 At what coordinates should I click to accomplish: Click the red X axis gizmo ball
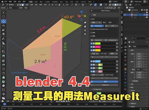79,16
